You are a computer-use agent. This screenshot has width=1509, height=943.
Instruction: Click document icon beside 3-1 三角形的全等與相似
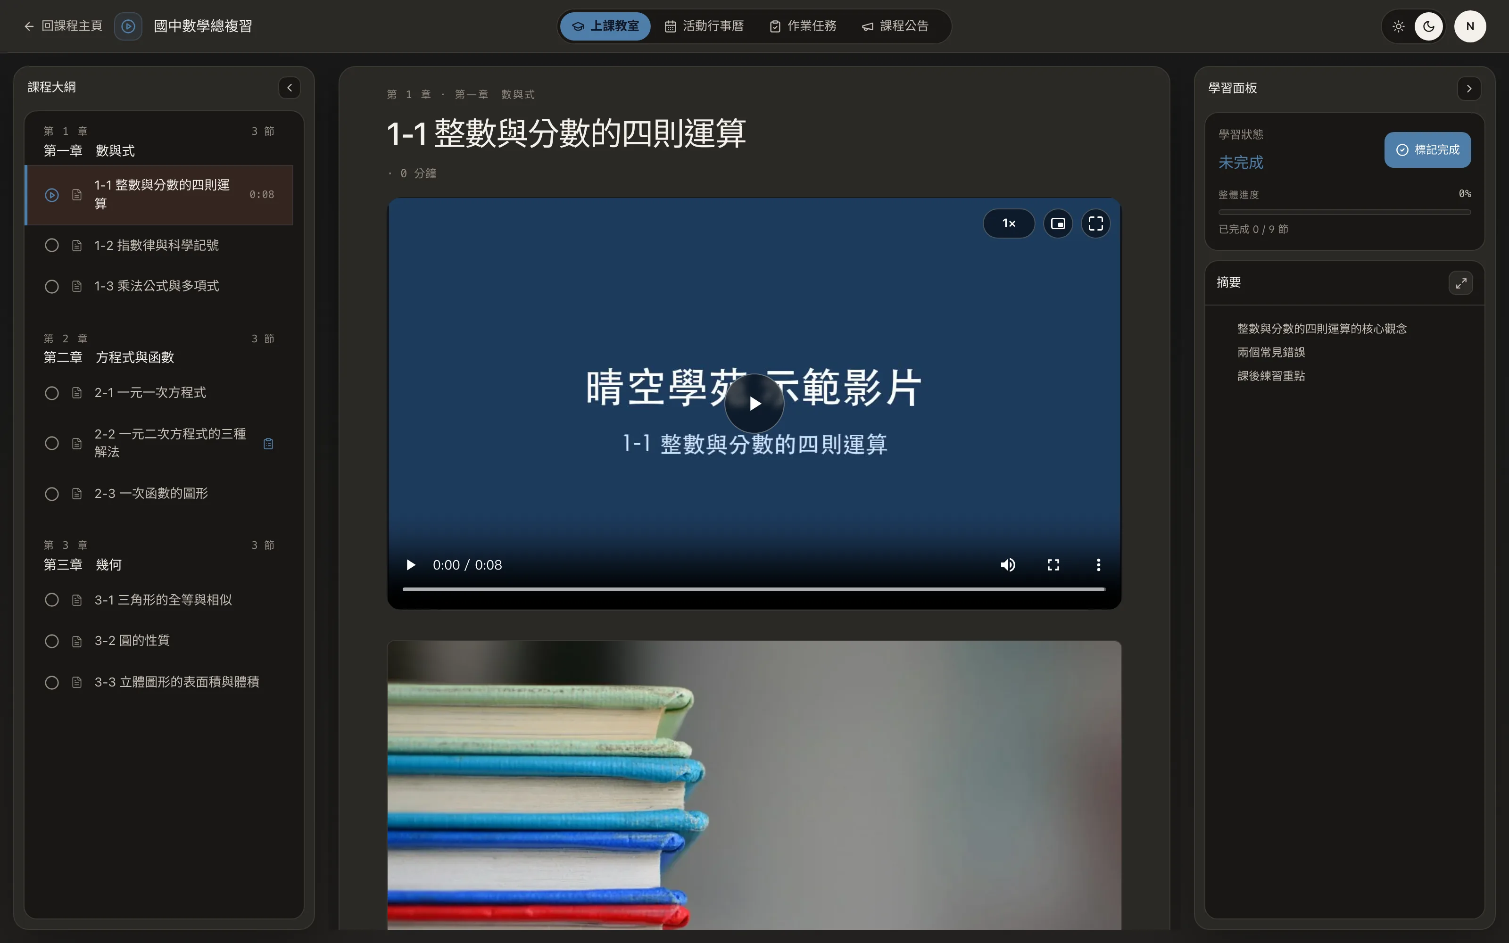coord(77,600)
